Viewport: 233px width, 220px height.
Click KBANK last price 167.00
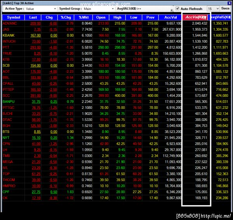[35, 35]
